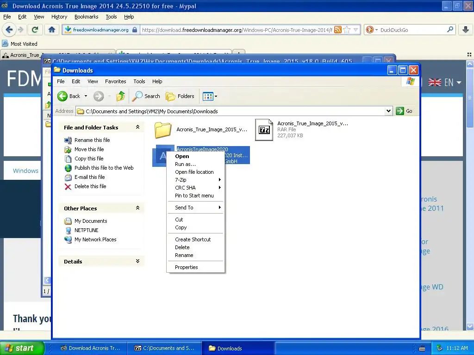Open My Network Places link

(95, 240)
